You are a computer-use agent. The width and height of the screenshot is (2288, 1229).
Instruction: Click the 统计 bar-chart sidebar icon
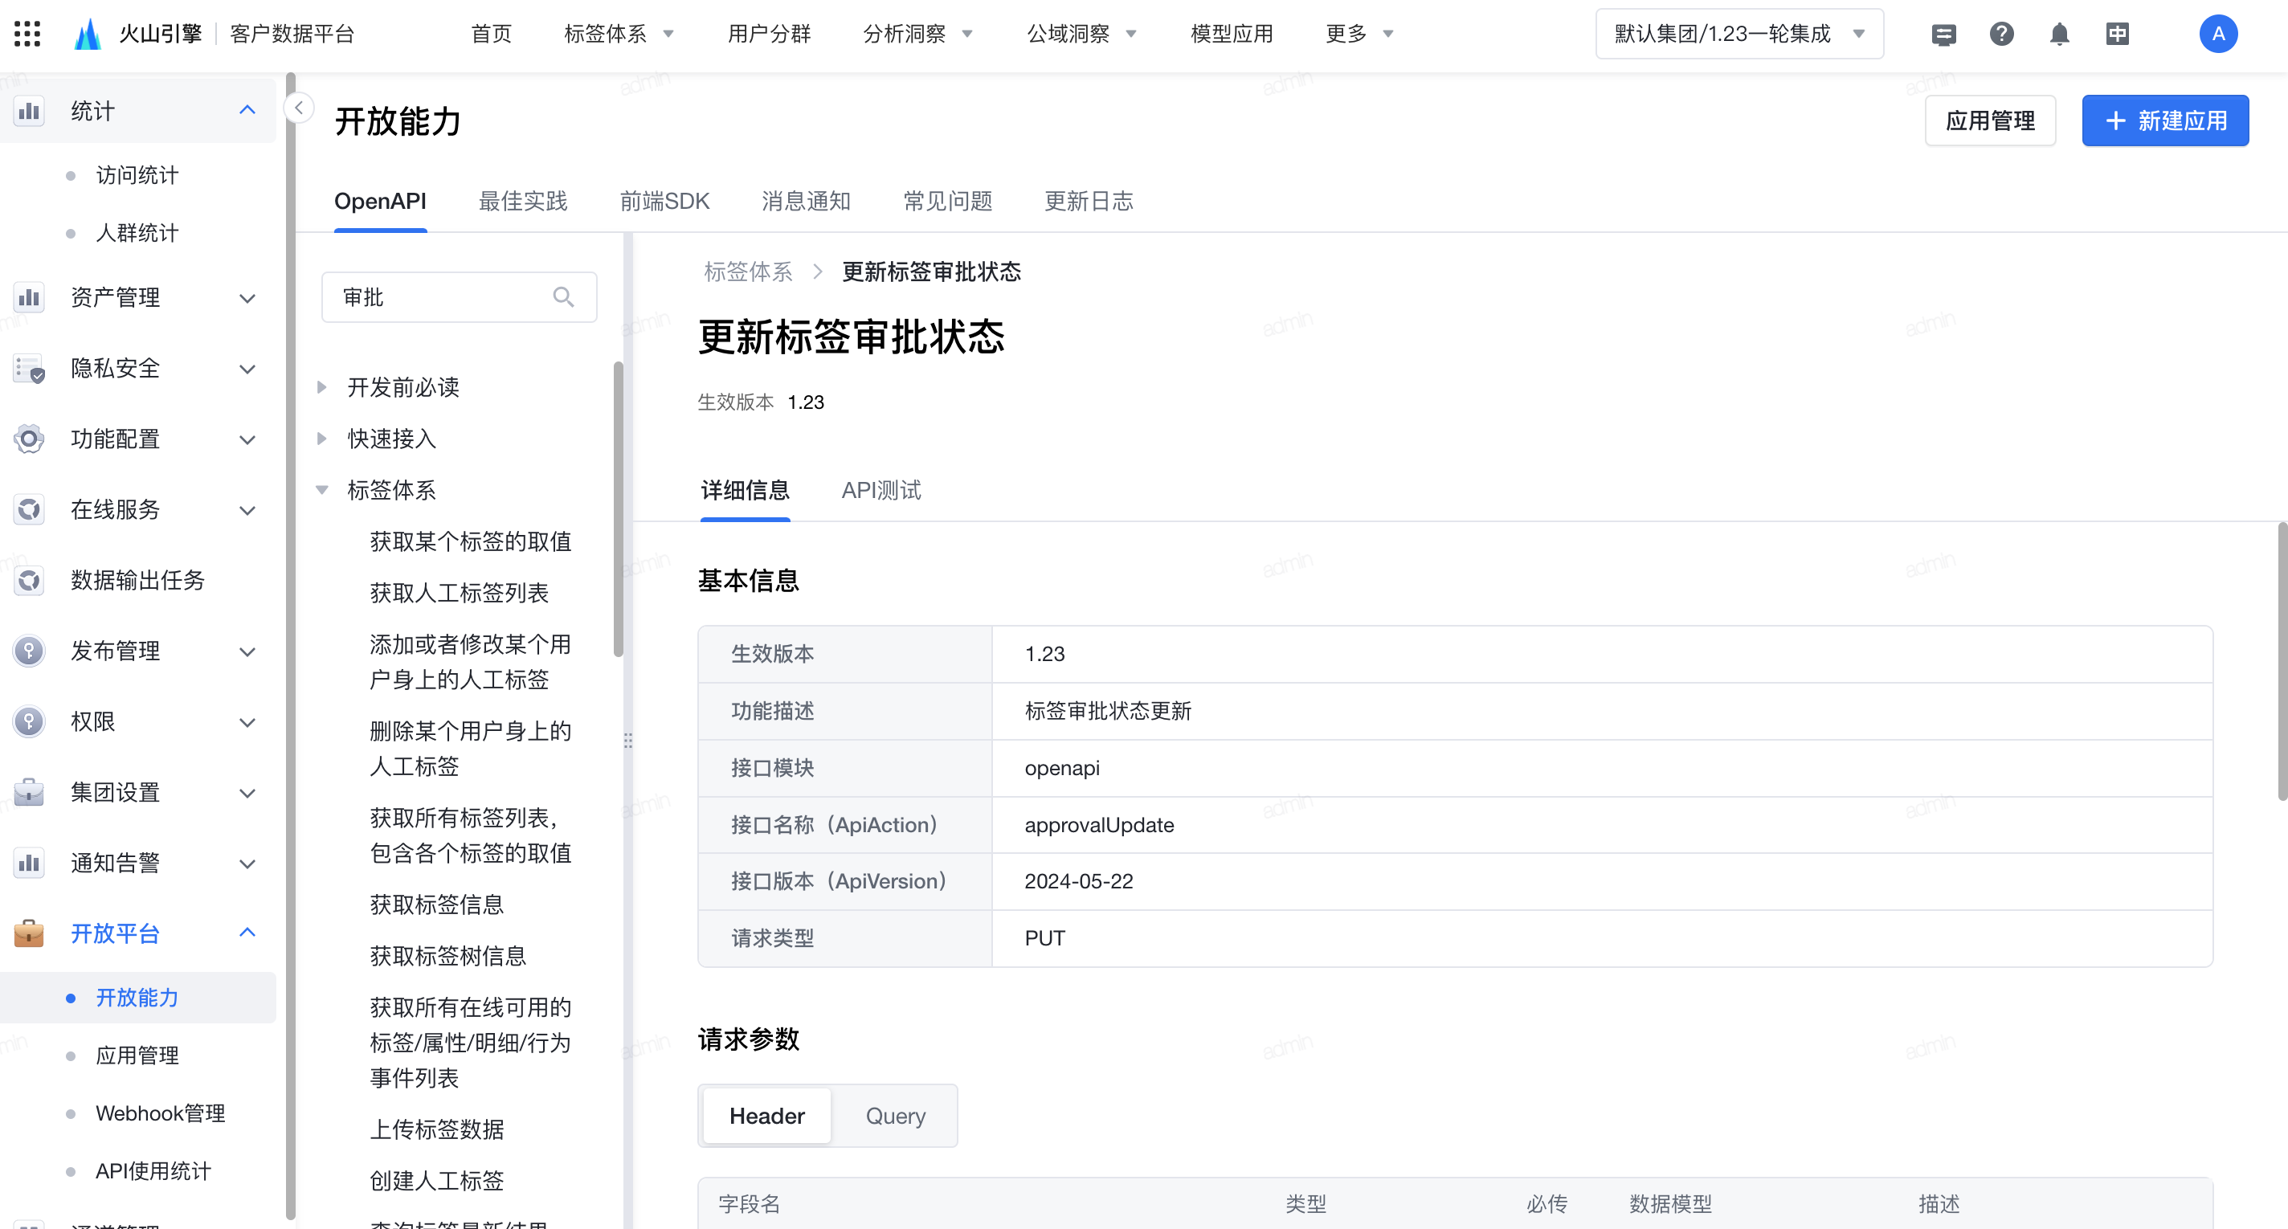point(29,111)
